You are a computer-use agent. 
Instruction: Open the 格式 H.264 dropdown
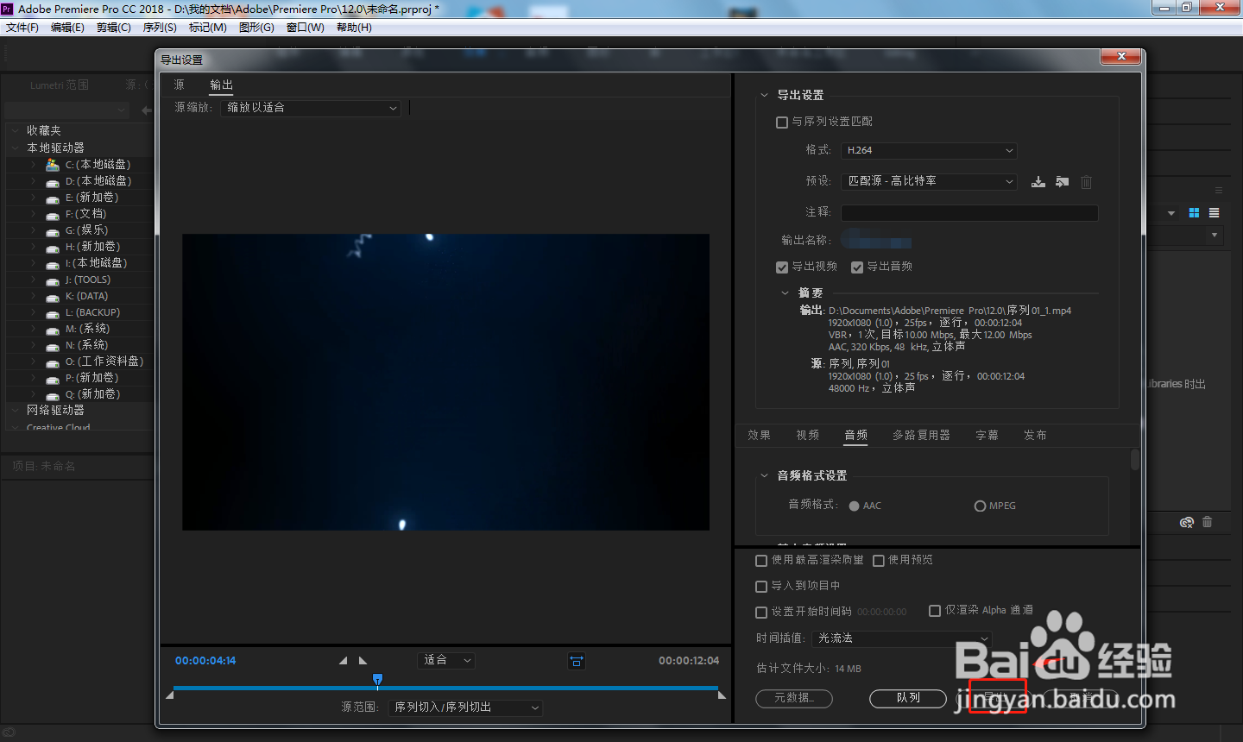click(929, 150)
